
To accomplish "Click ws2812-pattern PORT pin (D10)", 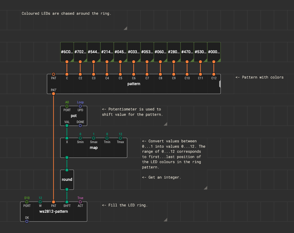I will (x=27, y=202).
